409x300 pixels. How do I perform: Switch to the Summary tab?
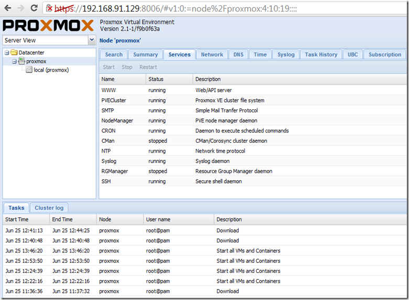[x=146, y=54]
